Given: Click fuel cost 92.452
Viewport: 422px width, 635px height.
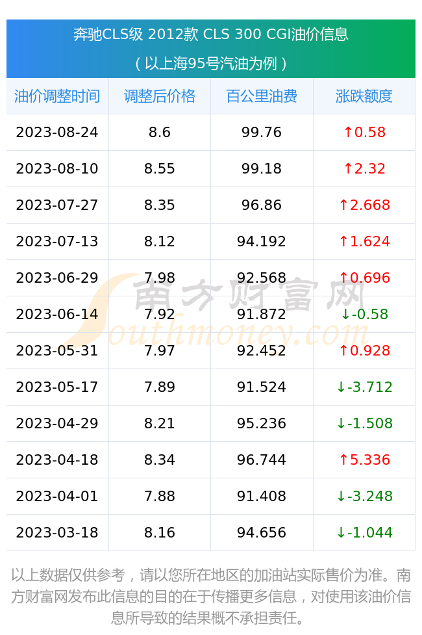Looking at the screenshot, I should (262, 351).
